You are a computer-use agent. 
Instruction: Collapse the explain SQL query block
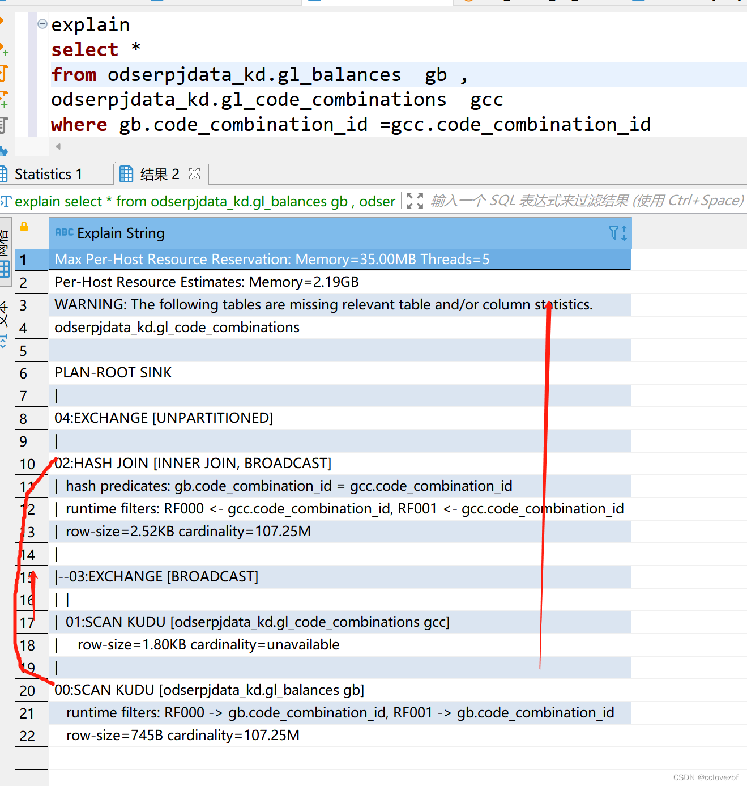[x=42, y=24]
